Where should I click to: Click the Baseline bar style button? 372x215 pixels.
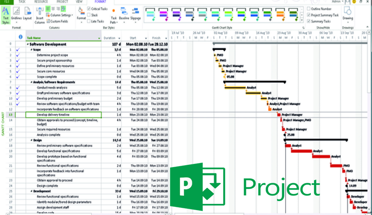124,15
